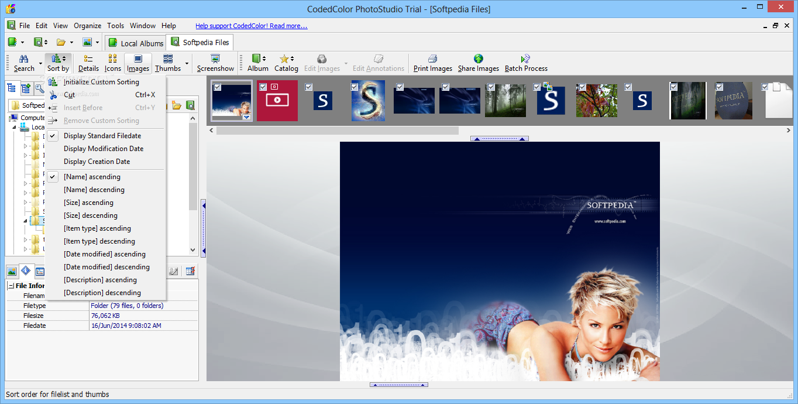This screenshot has width=798, height=404.
Task: Click the open folder icon in top toolbar
Action: (61, 42)
